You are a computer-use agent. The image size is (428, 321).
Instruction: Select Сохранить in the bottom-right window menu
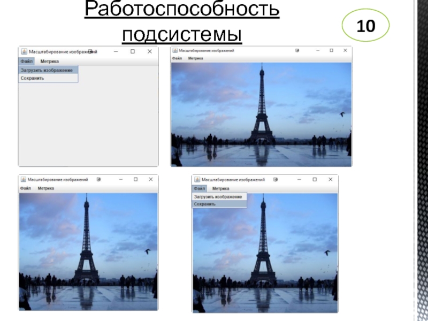pyautogui.click(x=205, y=204)
